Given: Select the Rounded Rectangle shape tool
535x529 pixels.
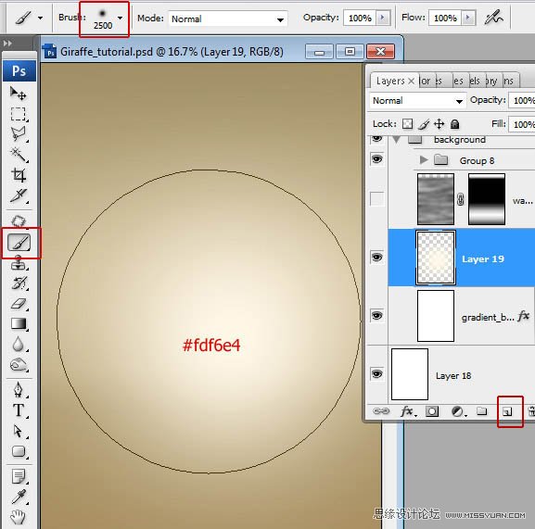Looking at the screenshot, I should 19,451.
